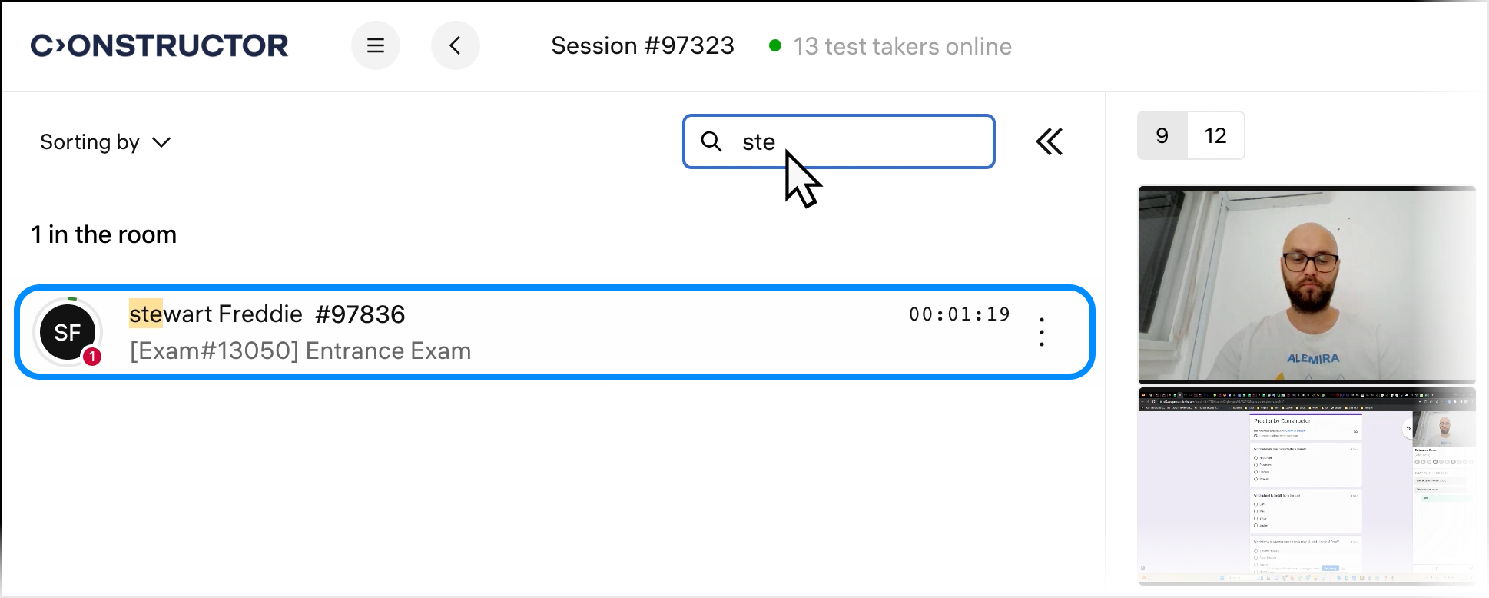The height and width of the screenshot is (598, 1489).
Task: Switch the grid view to 12
Action: (x=1215, y=136)
